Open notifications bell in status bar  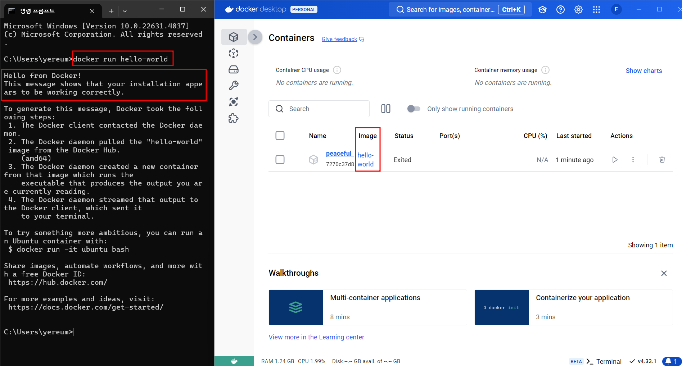tap(671, 361)
